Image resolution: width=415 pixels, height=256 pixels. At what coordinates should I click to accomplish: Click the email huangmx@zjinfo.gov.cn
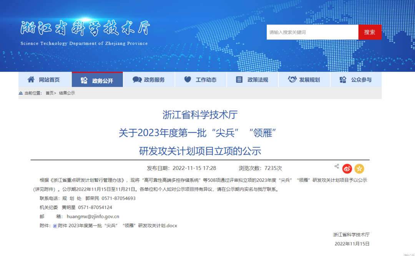click(x=93, y=216)
